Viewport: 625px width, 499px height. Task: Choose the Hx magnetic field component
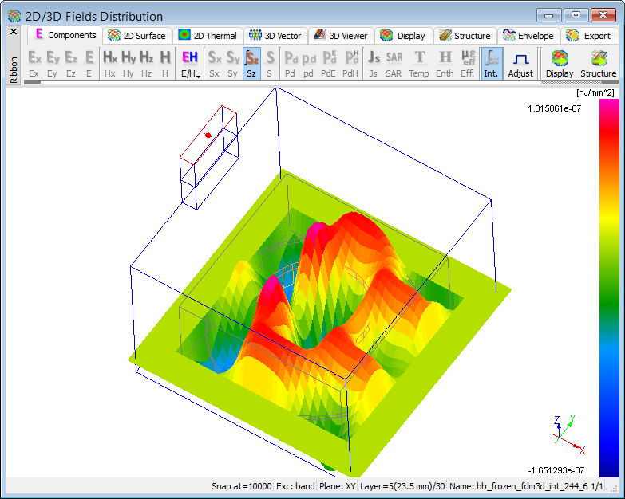pos(110,63)
